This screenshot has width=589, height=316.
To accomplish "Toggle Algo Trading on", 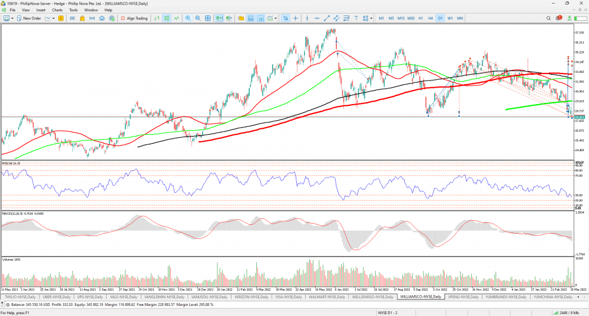I will pos(134,18).
